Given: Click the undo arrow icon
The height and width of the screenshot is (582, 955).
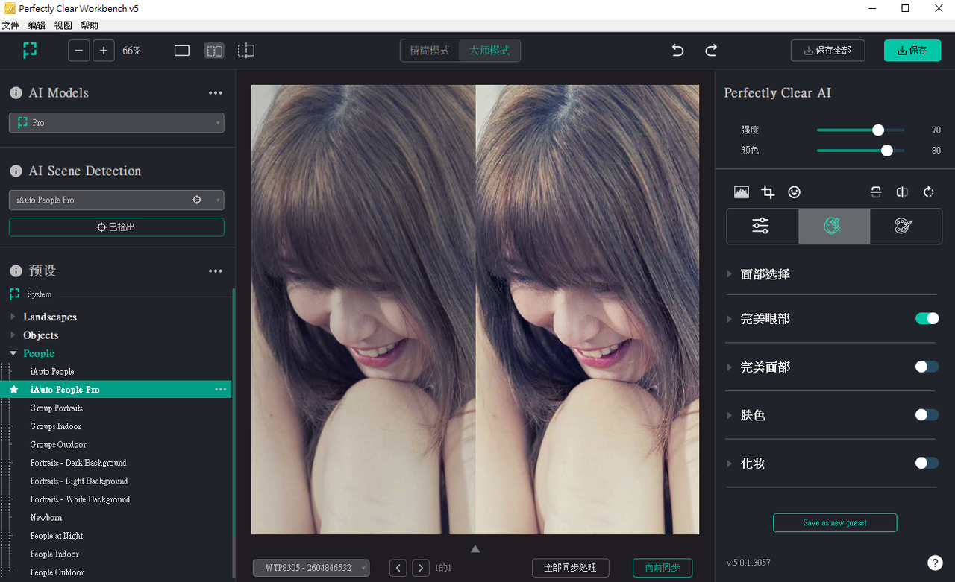Looking at the screenshot, I should tap(677, 51).
